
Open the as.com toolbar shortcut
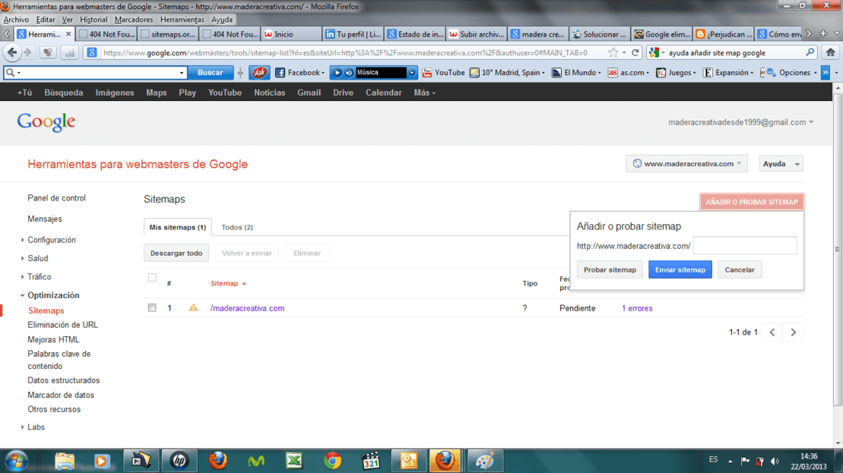[x=628, y=73]
